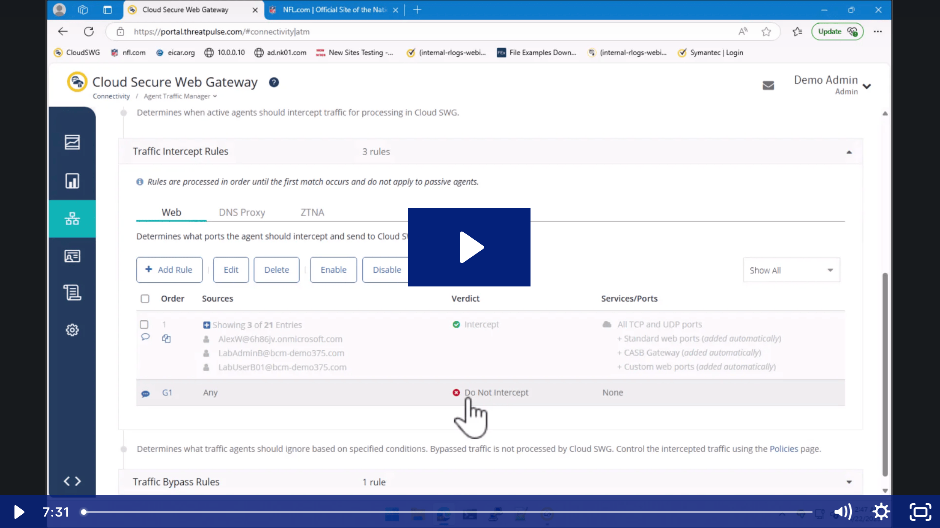Screen dimensions: 940x528
Task: Click the Add Rule button
Action: [169, 270]
